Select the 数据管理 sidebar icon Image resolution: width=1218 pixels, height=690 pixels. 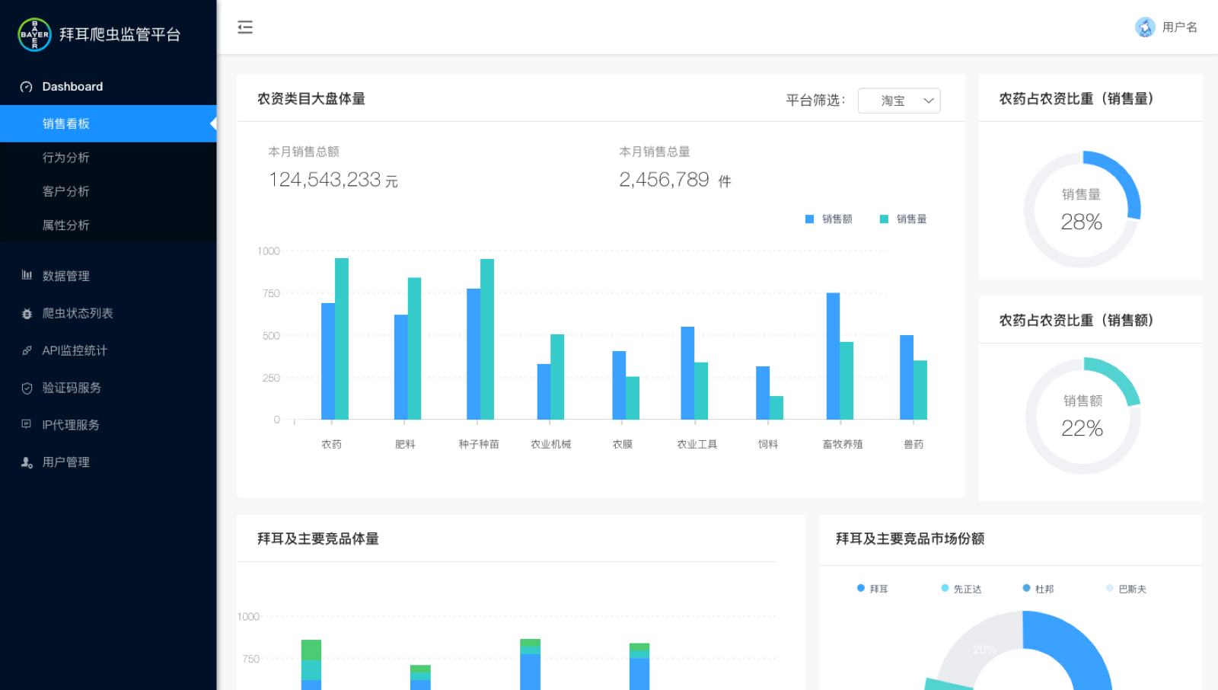pos(27,275)
